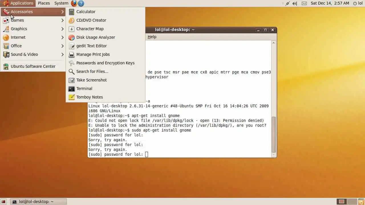Expand the Games submenu

pyautogui.click(x=33, y=20)
